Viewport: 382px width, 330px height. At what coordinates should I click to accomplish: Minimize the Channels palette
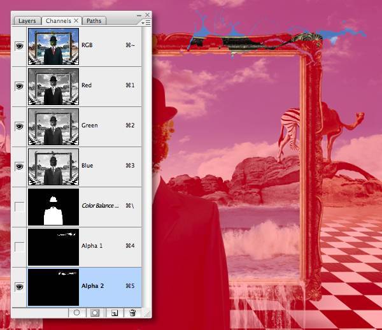click(x=139, y=15)
